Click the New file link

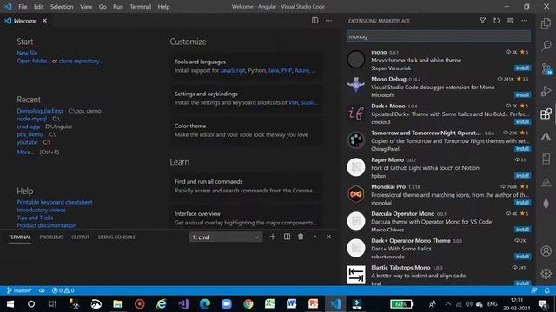[27, 53]
